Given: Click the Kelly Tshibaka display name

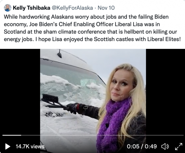Looking at the screenshot, I should click(31, 8).
